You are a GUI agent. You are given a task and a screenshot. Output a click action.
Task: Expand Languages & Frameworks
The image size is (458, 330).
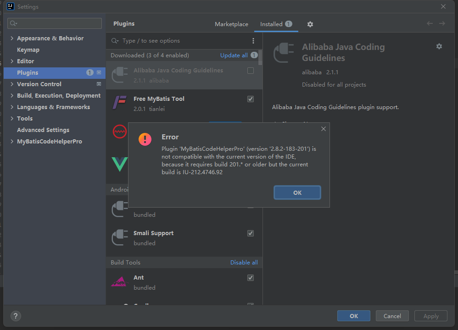point(12,107)
